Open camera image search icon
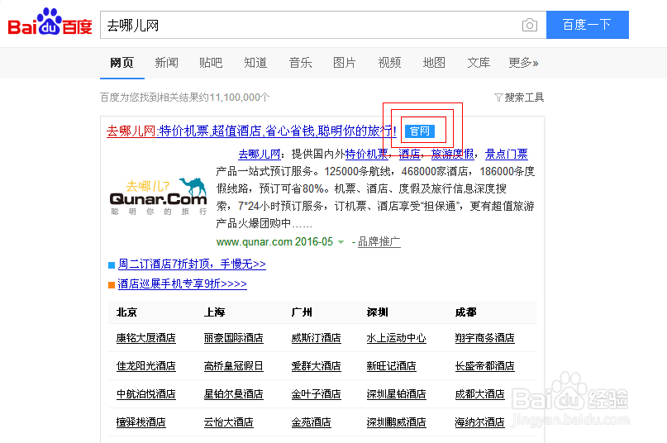This screenshot has width=667, height=443. point(530,25)
